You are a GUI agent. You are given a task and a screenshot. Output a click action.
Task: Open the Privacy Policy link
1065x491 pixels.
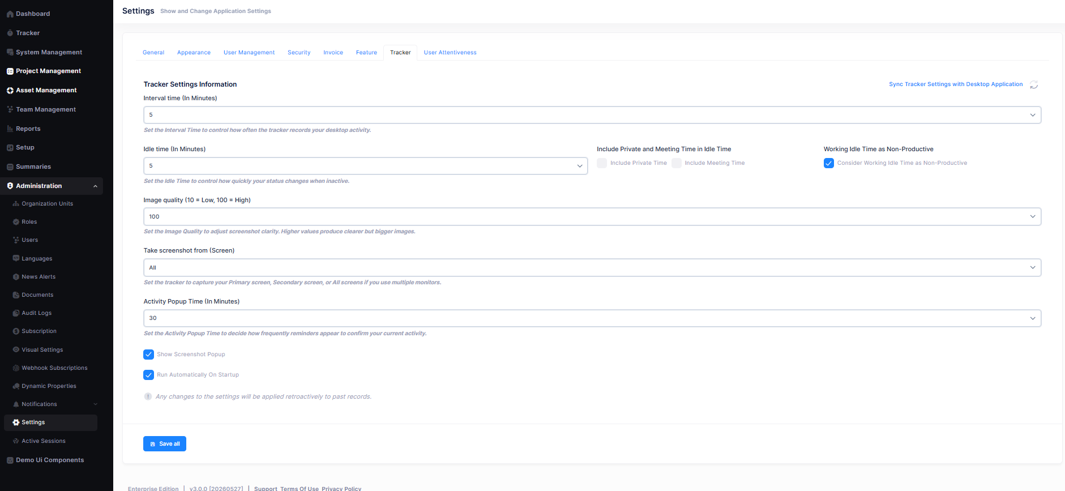pos(341,489)
